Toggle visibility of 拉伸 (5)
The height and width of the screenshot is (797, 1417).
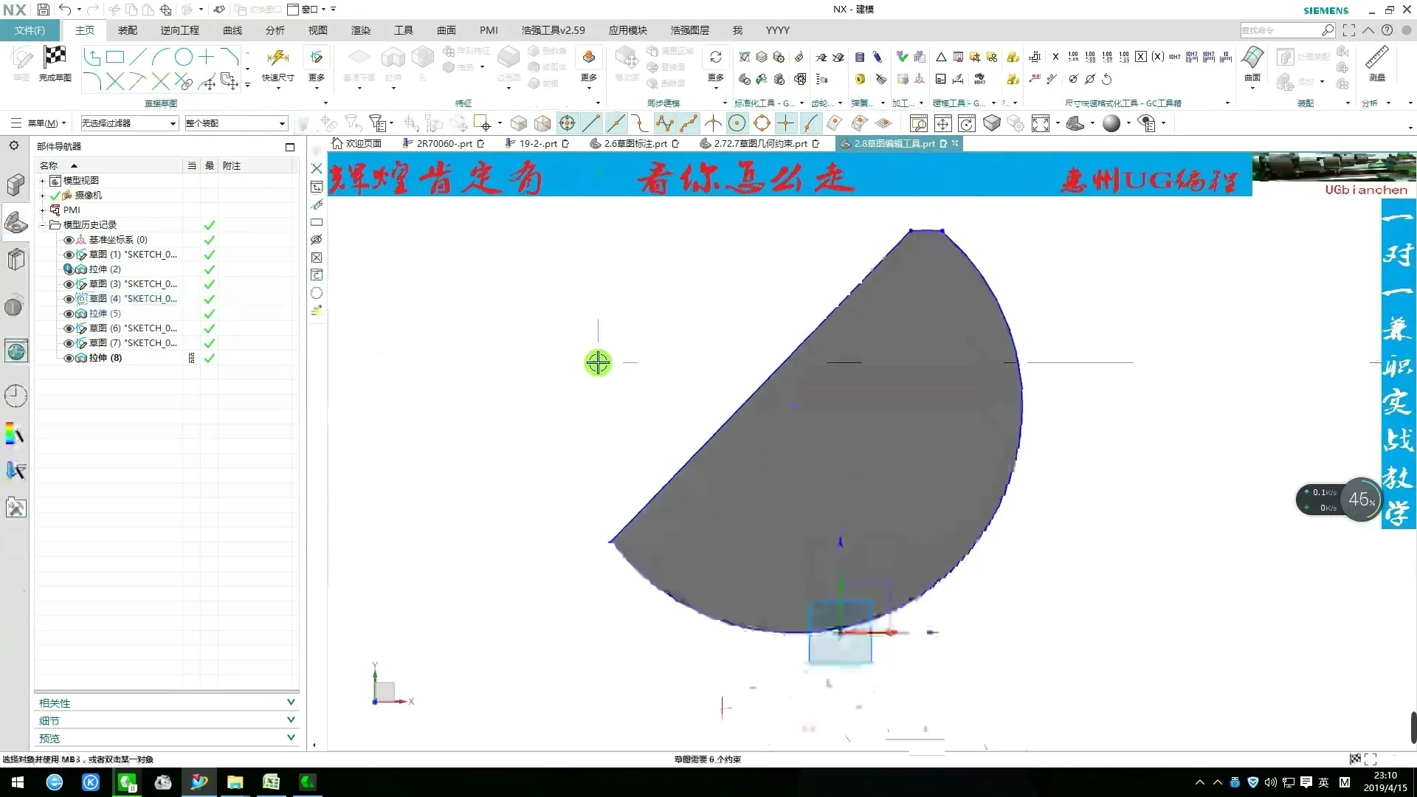(x=69, y=314)
